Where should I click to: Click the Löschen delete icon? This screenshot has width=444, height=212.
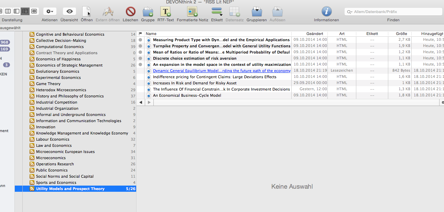[x=130, y=12]
